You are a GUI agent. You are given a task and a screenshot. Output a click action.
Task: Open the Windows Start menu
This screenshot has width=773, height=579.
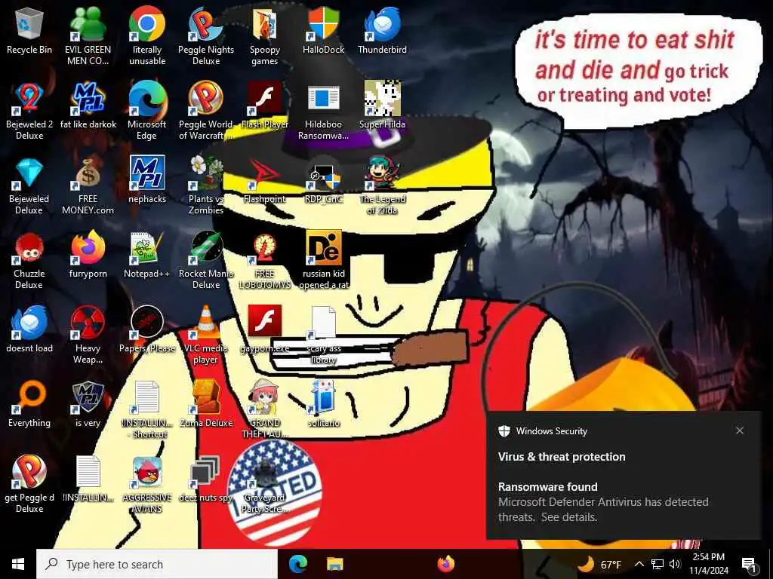(x=18, y=564)
